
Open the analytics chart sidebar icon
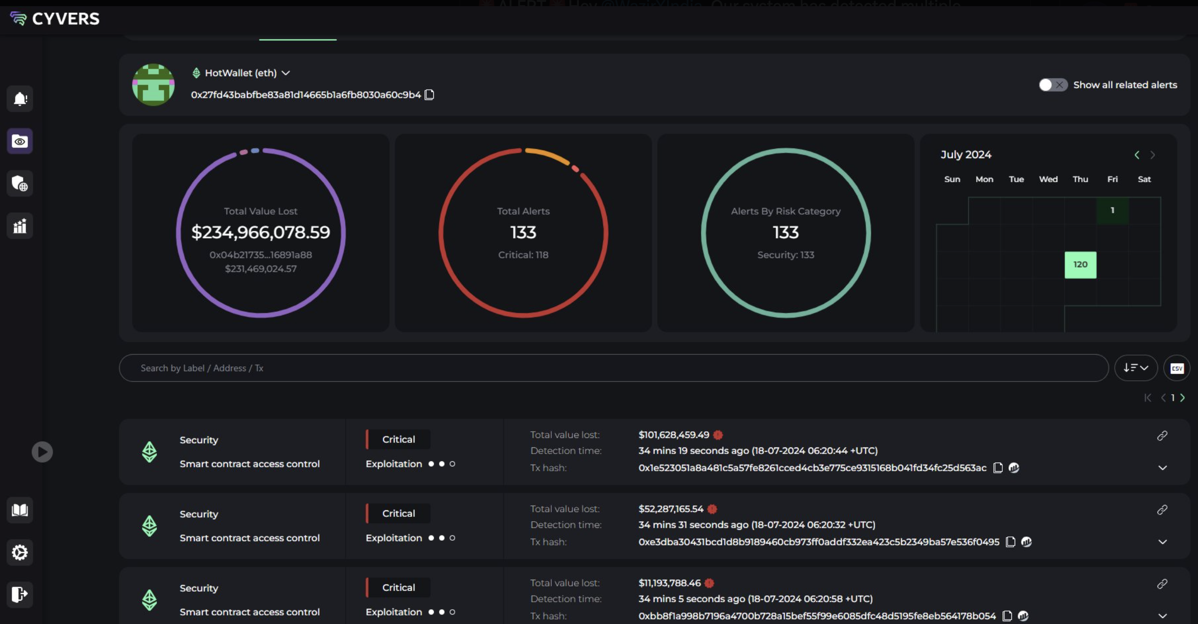[20, 226]
